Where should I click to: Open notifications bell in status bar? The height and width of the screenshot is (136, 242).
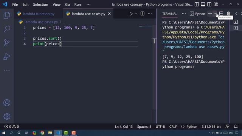tap(236, 127)
